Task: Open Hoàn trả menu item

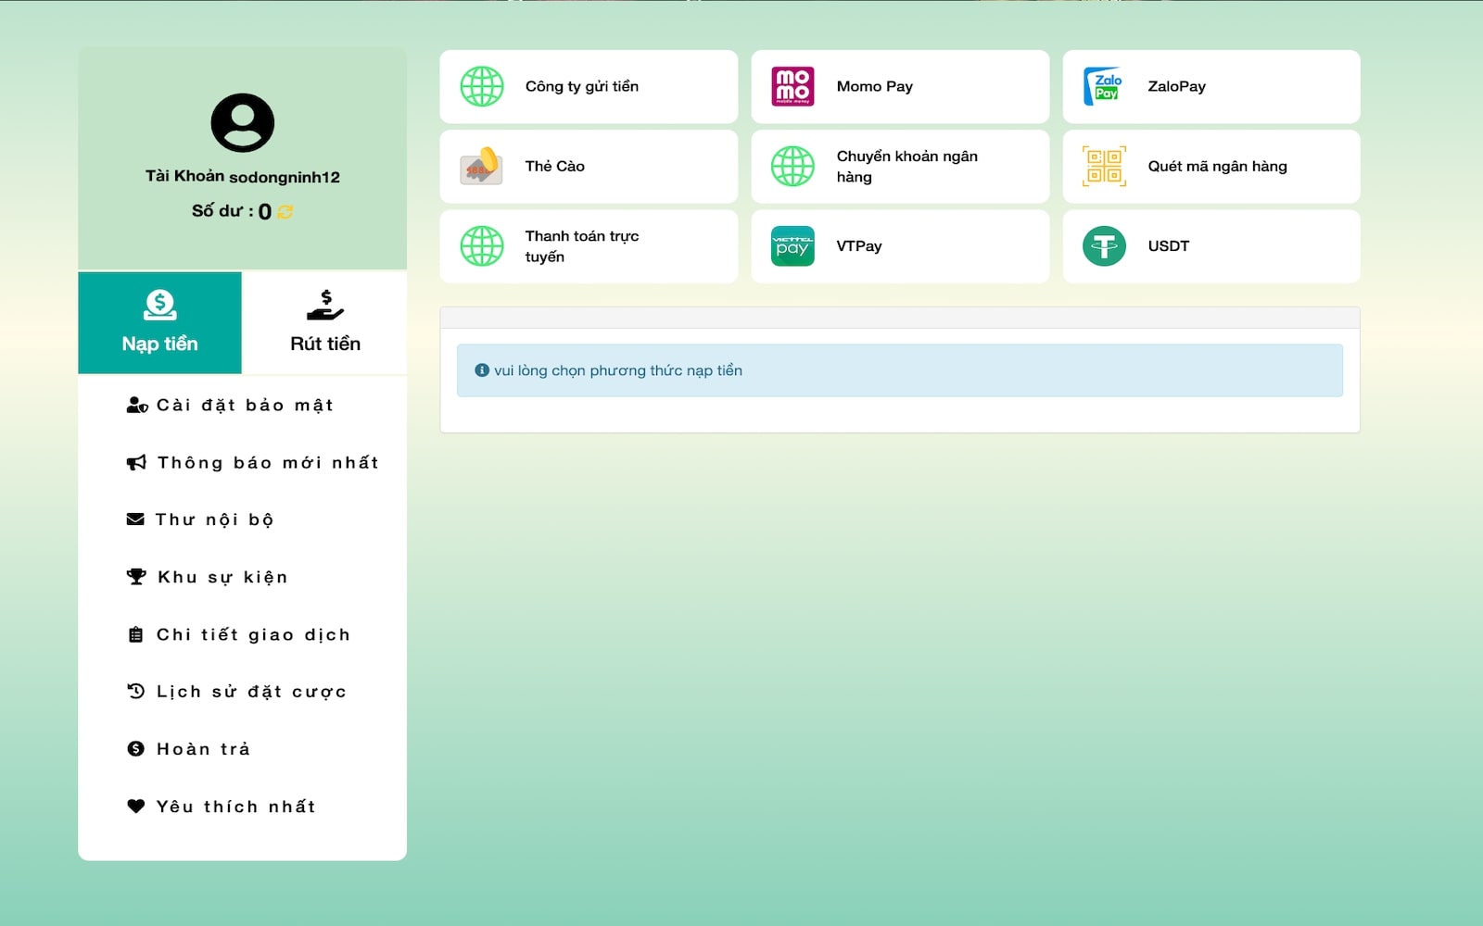Action: click(242, 748)
